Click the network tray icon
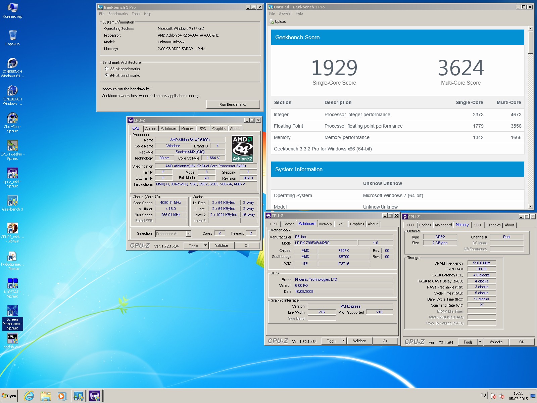The width and height of the screenshot is (537, 403). tap(533, 396)
